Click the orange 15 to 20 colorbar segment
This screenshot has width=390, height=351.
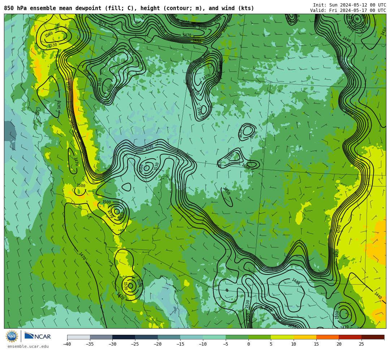tap(328, 337)
